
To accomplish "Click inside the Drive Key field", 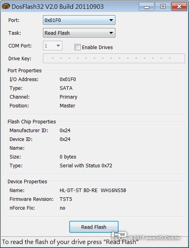I will 114,58.
